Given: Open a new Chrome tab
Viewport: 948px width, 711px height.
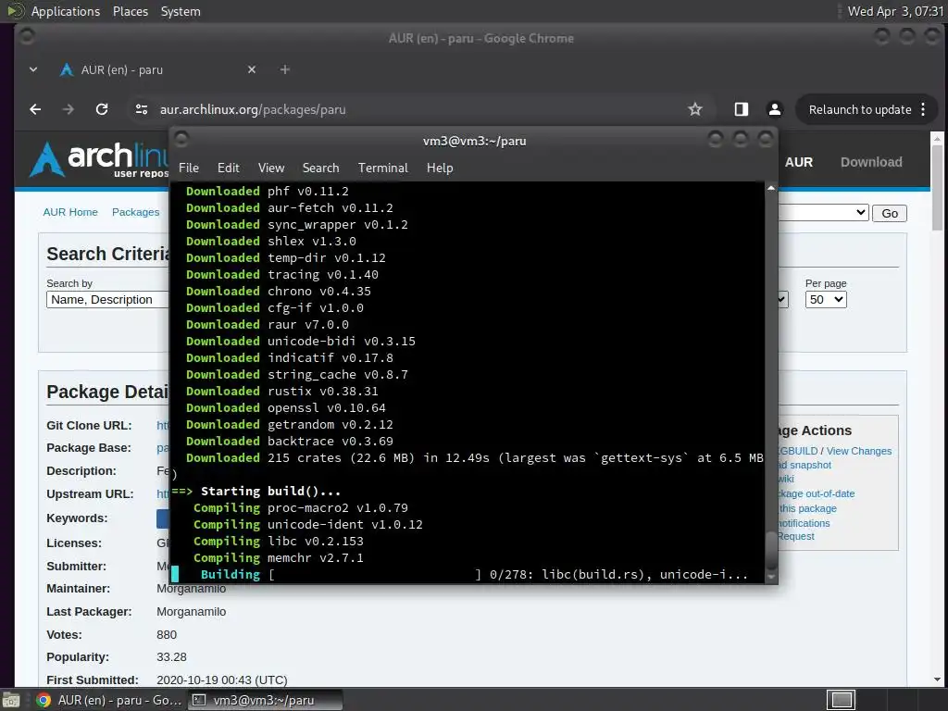Looking at the screenshot, I should pyautogui.click(x=285, y=69).
